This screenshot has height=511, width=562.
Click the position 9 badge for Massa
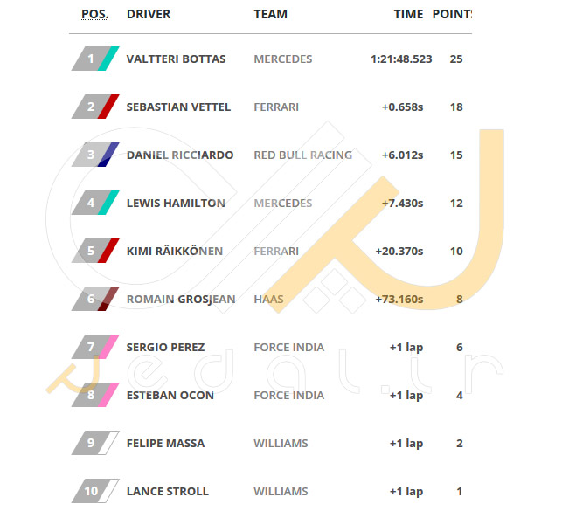[x=95, y=443]
